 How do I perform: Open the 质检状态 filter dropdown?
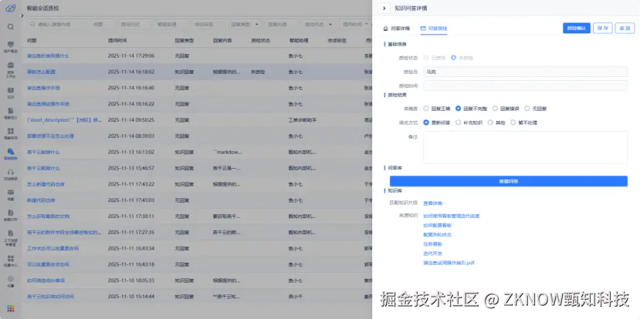click(317, 25)
